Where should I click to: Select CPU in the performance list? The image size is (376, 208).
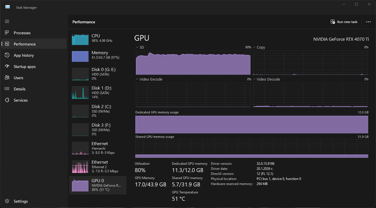click(97, 38)
